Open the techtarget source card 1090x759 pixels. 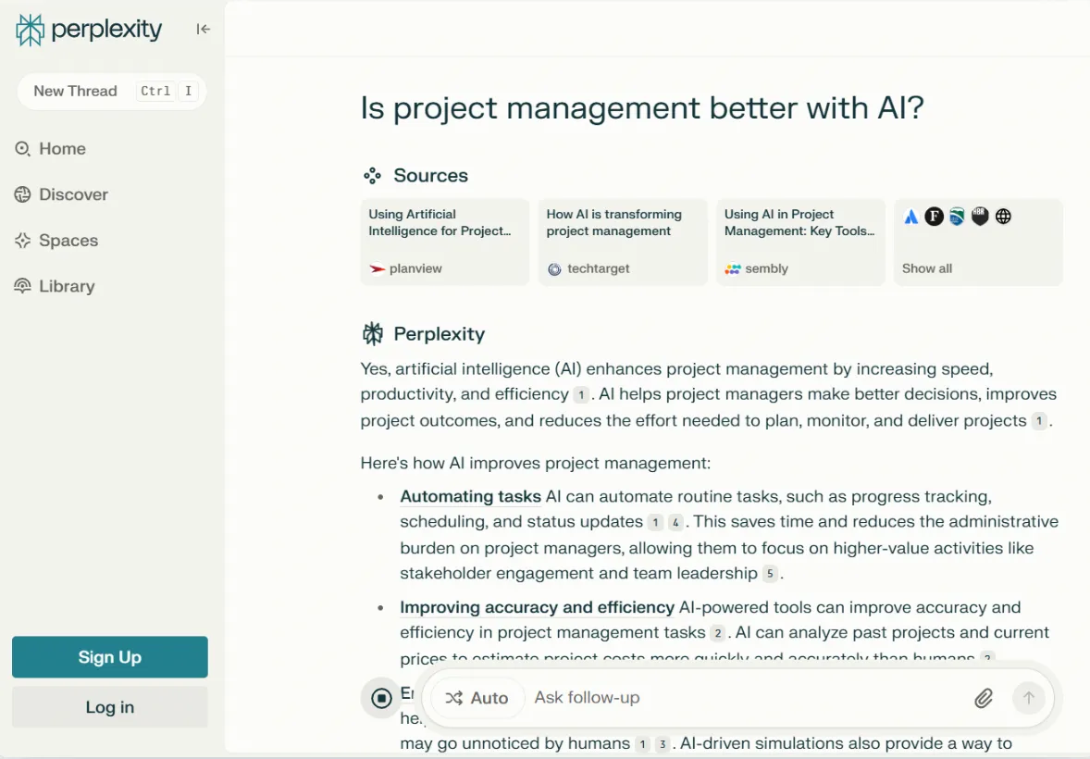pos(623,243)
